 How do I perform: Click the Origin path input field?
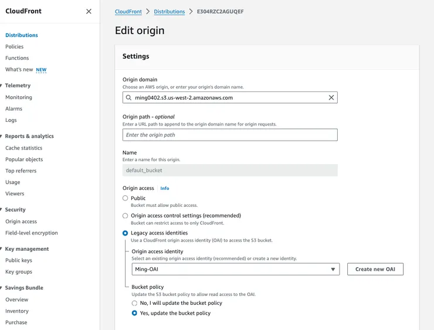click(230, 135)
